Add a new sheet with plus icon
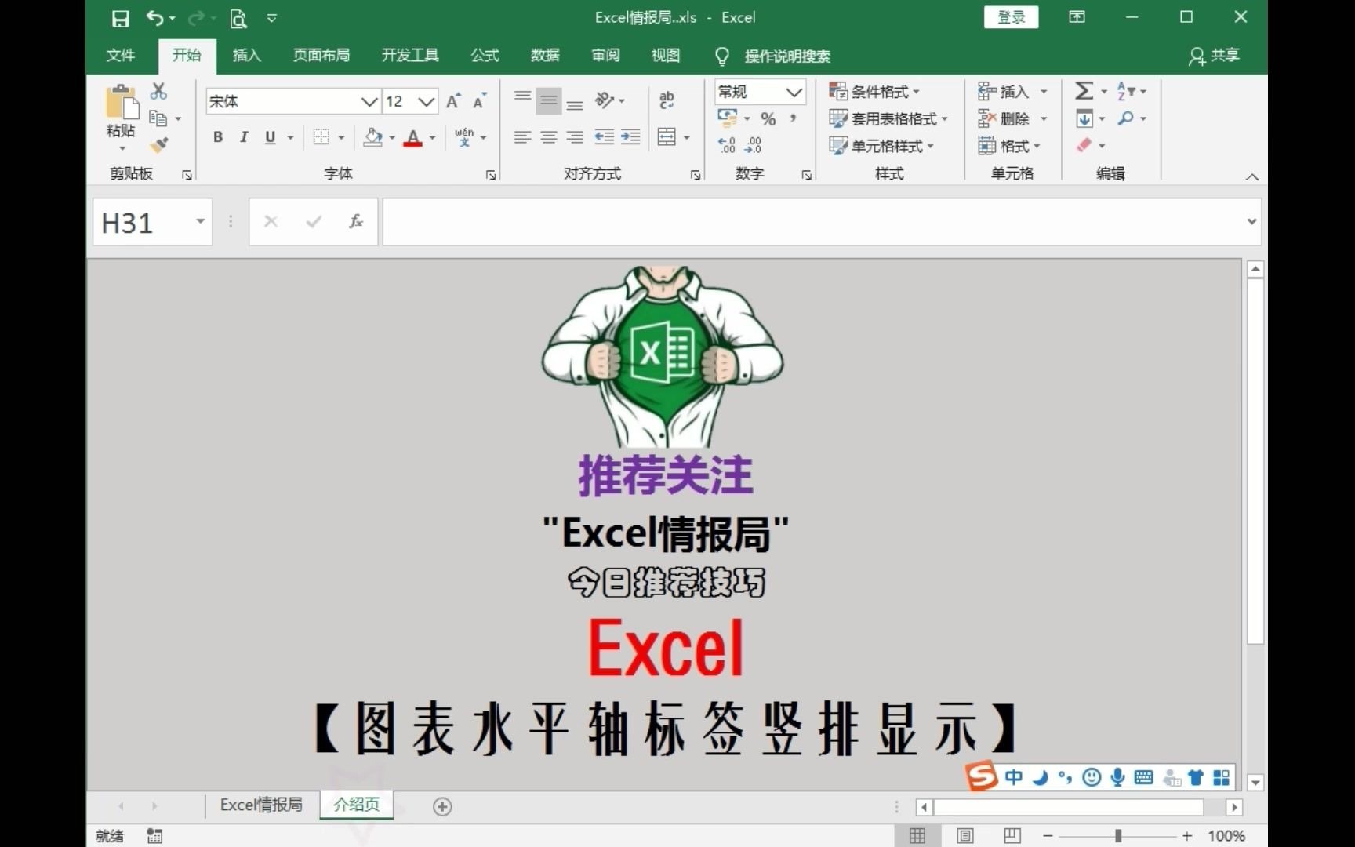The height and width of the screenshot is (847, 1355). click(x=442, y=806)
